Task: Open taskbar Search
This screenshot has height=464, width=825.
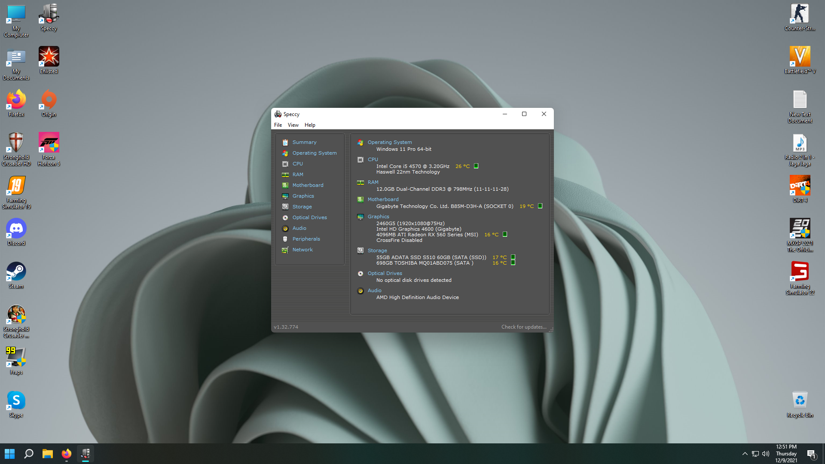Action: pyautogui.click(x=29, y=454)
